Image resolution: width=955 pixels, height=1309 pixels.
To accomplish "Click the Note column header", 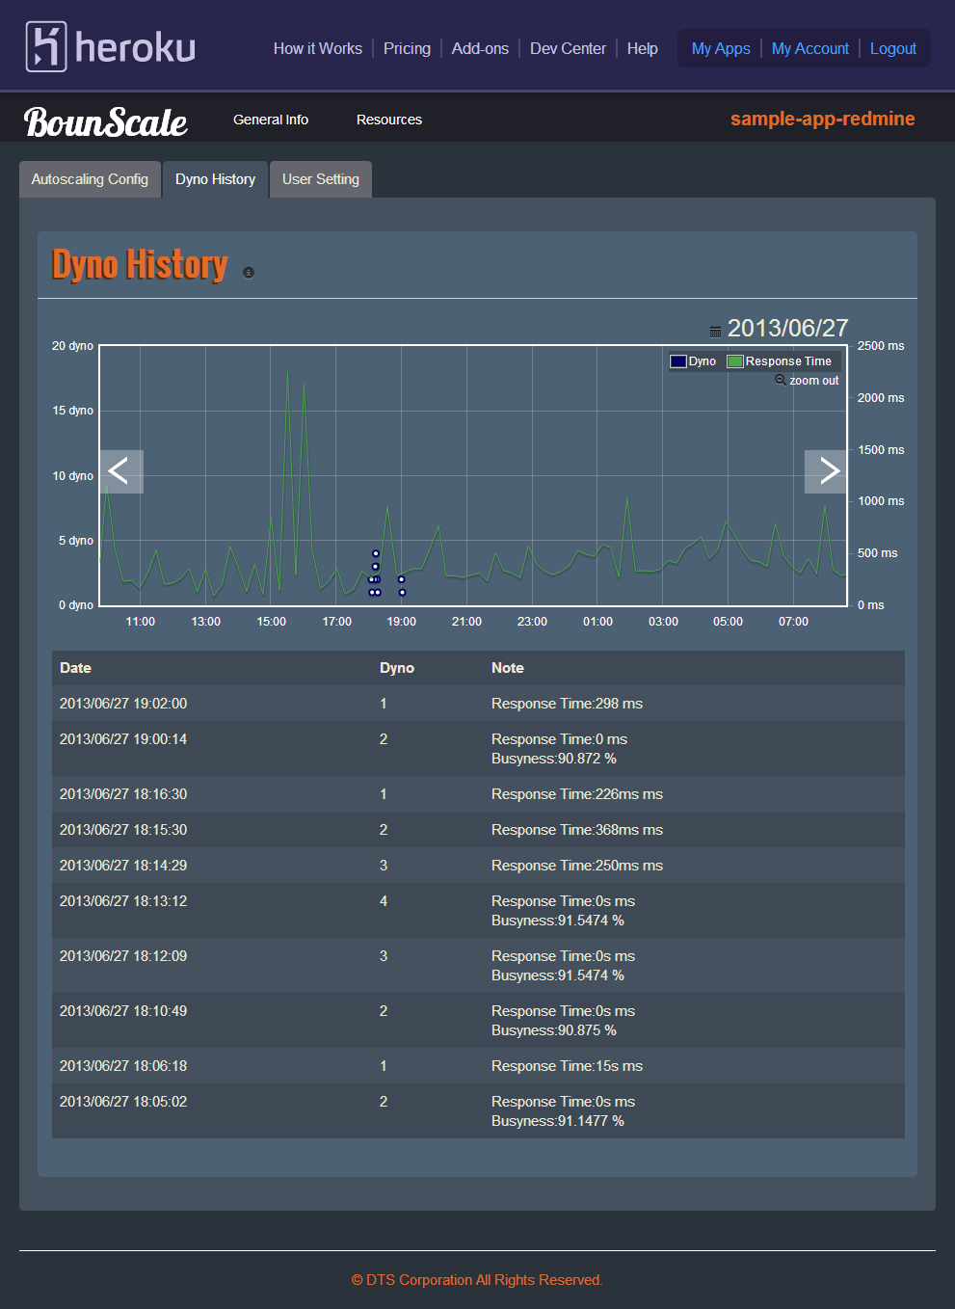I will point(508,668).
